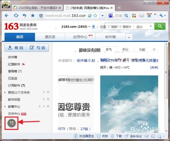Click the security shield icon in address bar
This screenshot has width=170, height=141.
pyautogui.click(x=41, y=16)
